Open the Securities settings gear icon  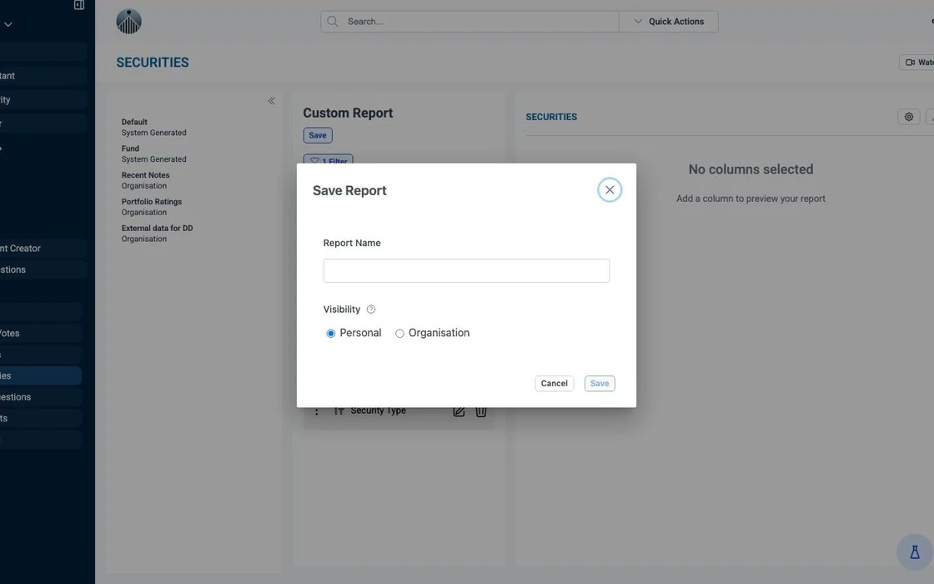(x=908, y=117)
